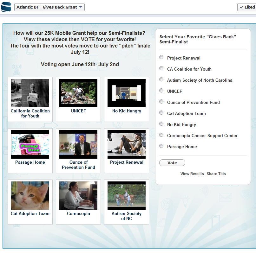Click the Passage Home video caption
Viewport: 256px width, 253px height.
click(x=30, y=162)
